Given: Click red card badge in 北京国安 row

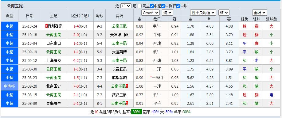Looking at the screenshot, I should pyautogui.click(x=127, y=86).
